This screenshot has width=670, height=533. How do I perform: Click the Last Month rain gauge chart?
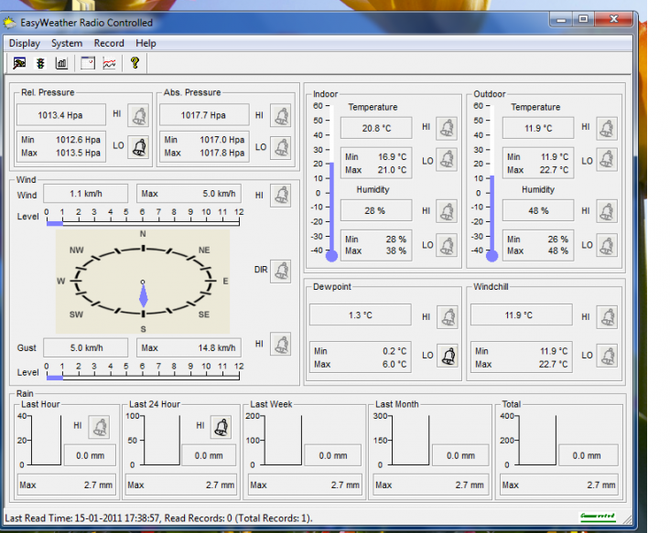(x=402, y=440)
